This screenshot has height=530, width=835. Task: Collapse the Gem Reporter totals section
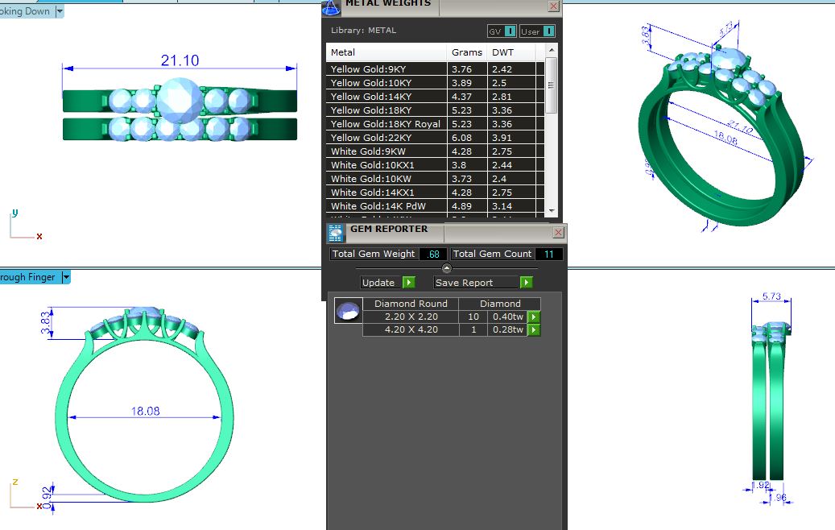(x=447, y=268)
